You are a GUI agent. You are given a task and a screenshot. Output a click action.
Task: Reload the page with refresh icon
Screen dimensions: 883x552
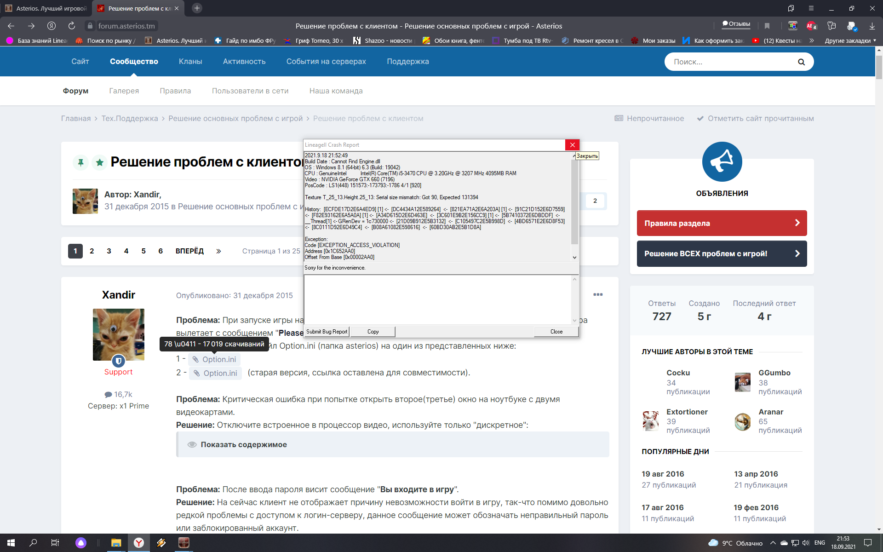pyautogui.click(x=71, y=26)
